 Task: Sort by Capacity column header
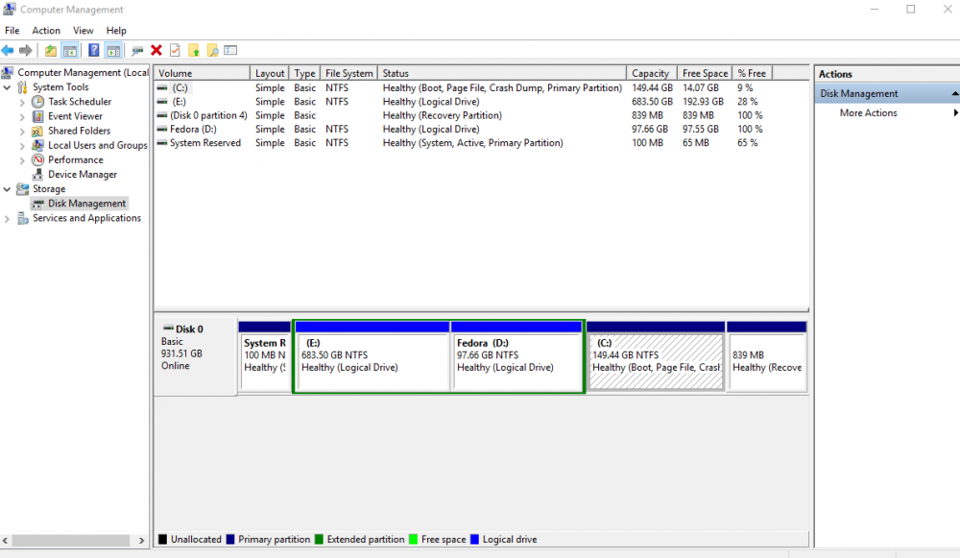(652, 73)
